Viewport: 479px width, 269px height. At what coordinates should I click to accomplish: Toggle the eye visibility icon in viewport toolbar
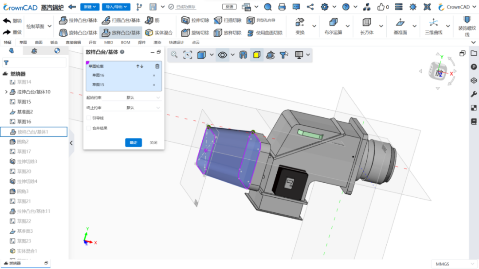point(222,55)
